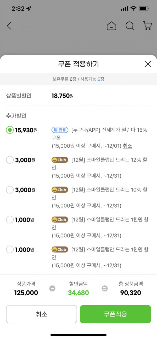Tap the equals circle icon near 총 상품금액

pyautogui.click(x=105, y=288)
